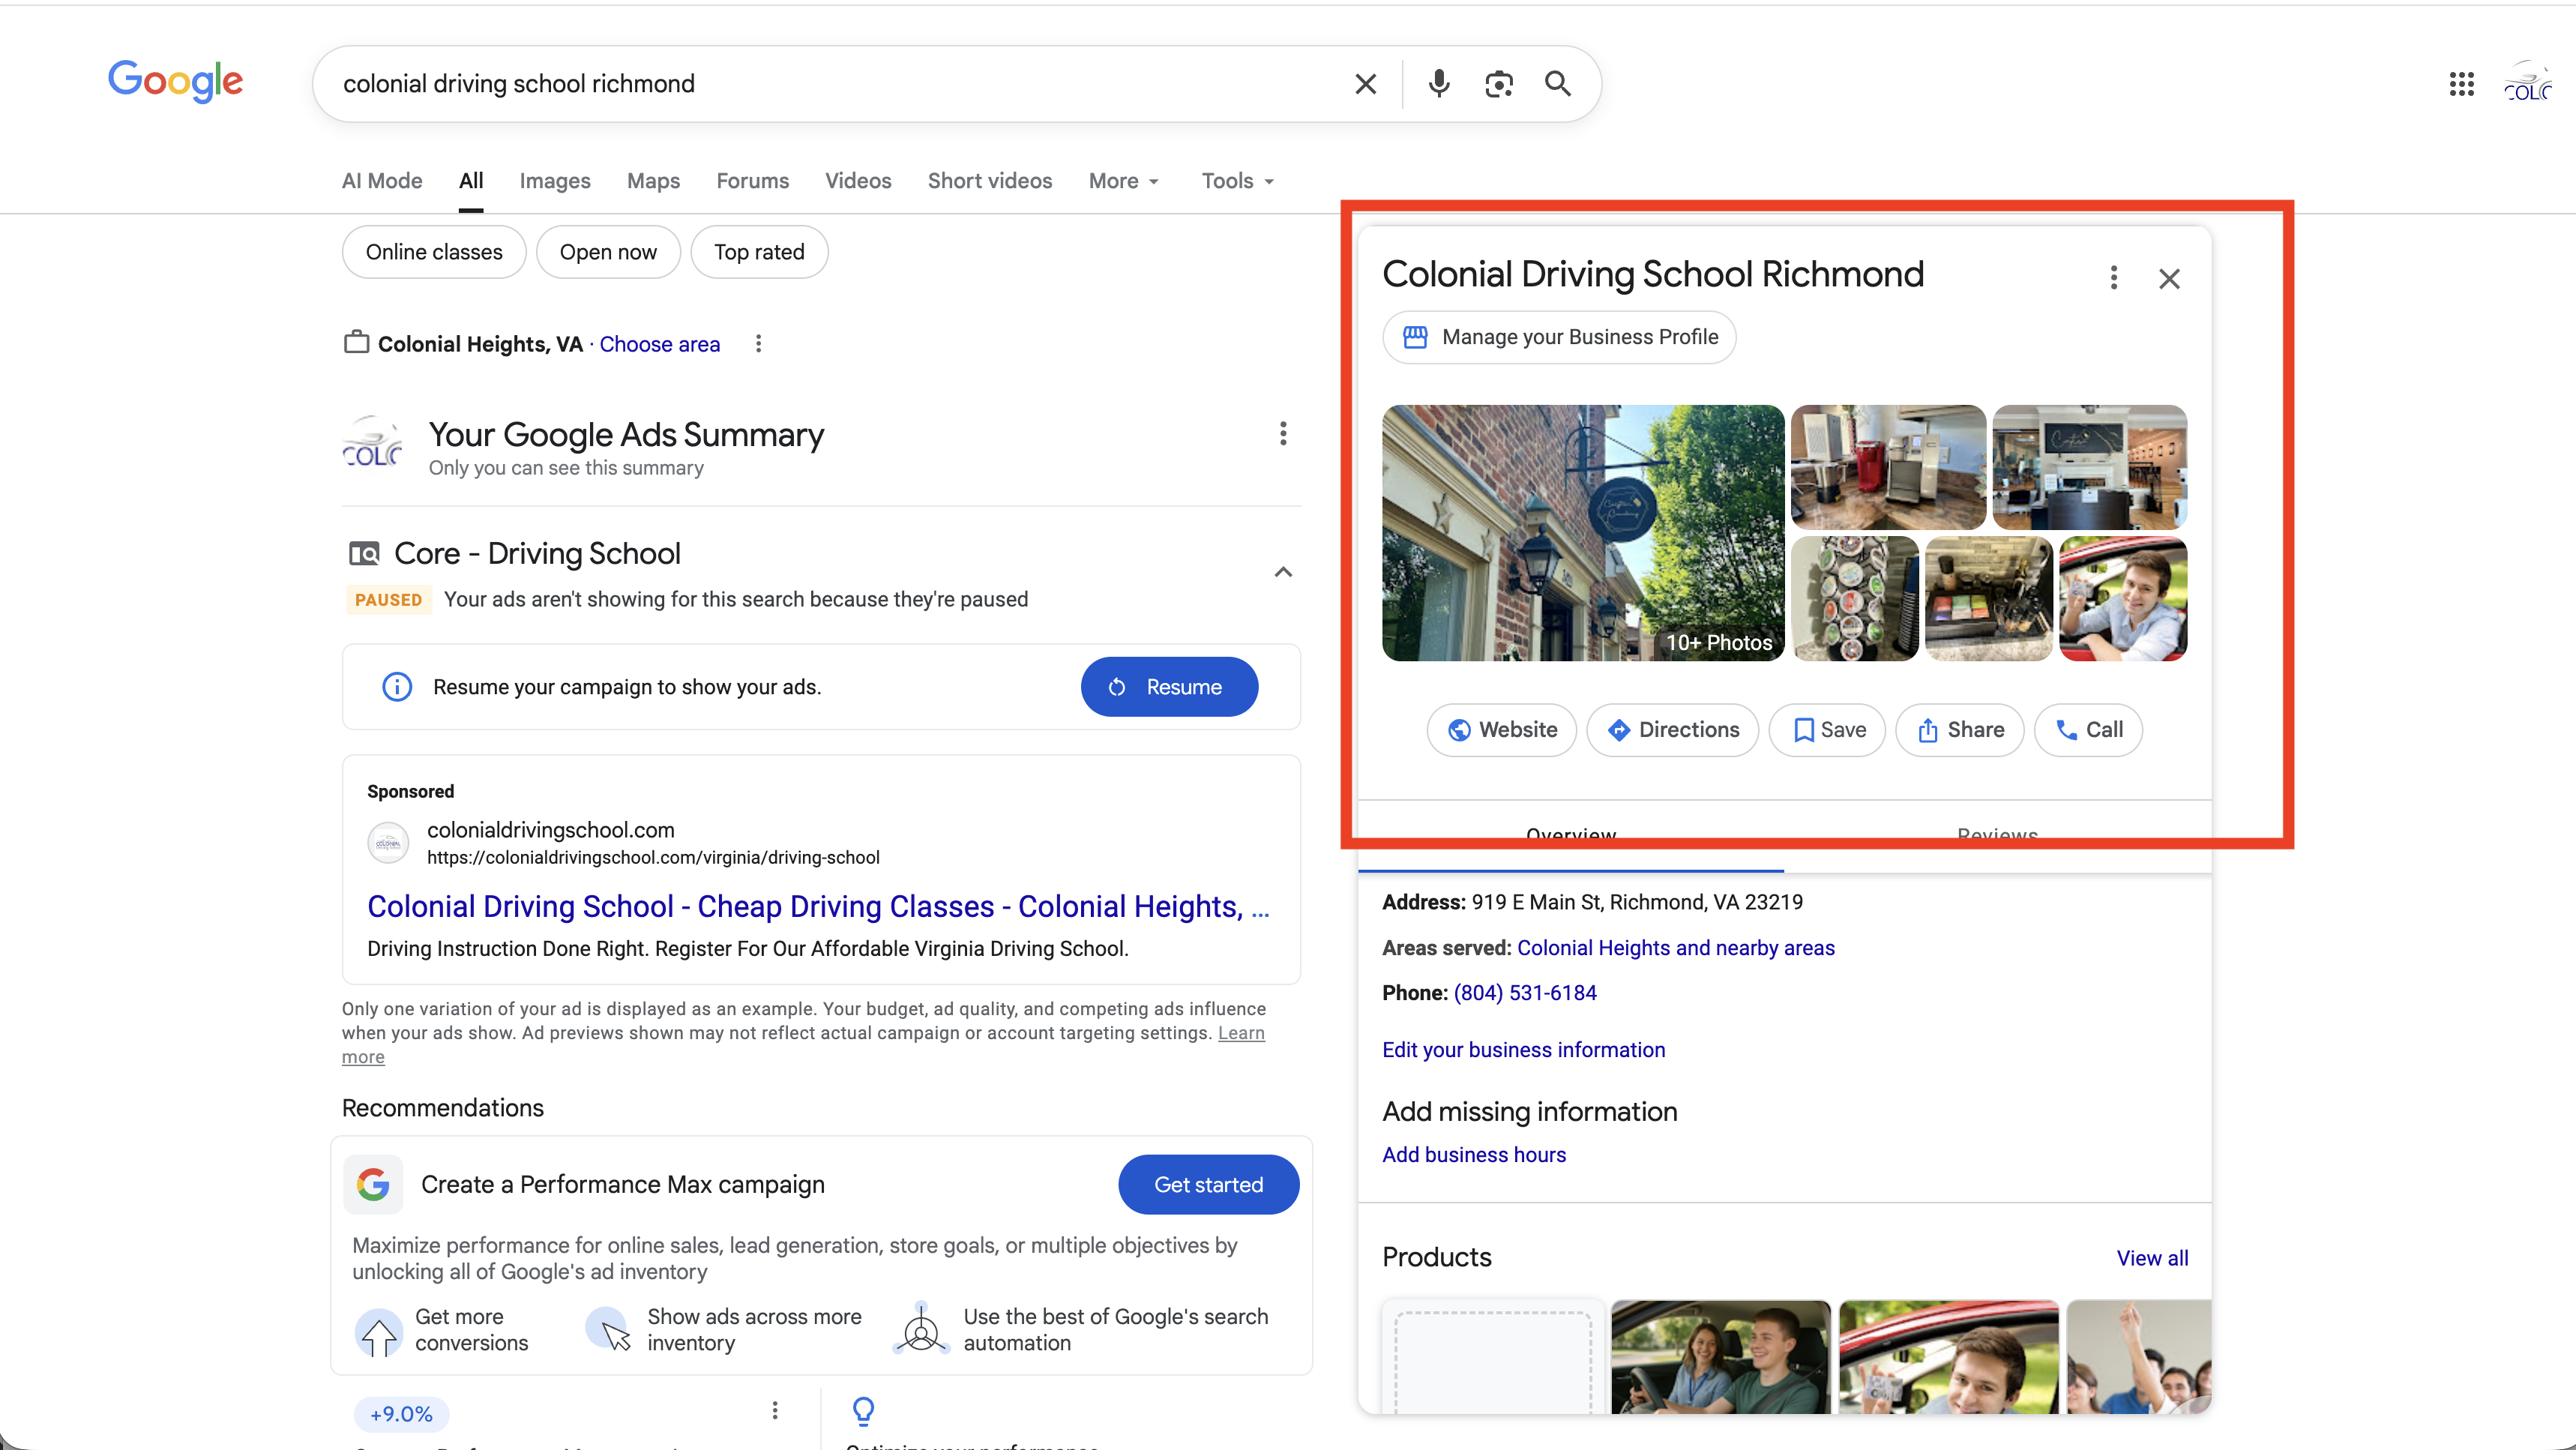
Task: Apply the Online classes filter chip
Action: [434, 252]
